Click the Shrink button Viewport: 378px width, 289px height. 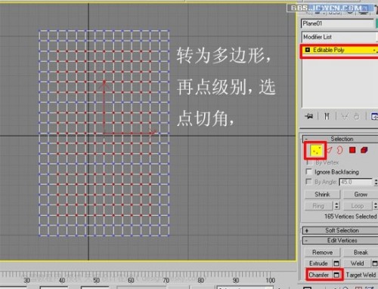pyautogui.click(x=322, y=195)
